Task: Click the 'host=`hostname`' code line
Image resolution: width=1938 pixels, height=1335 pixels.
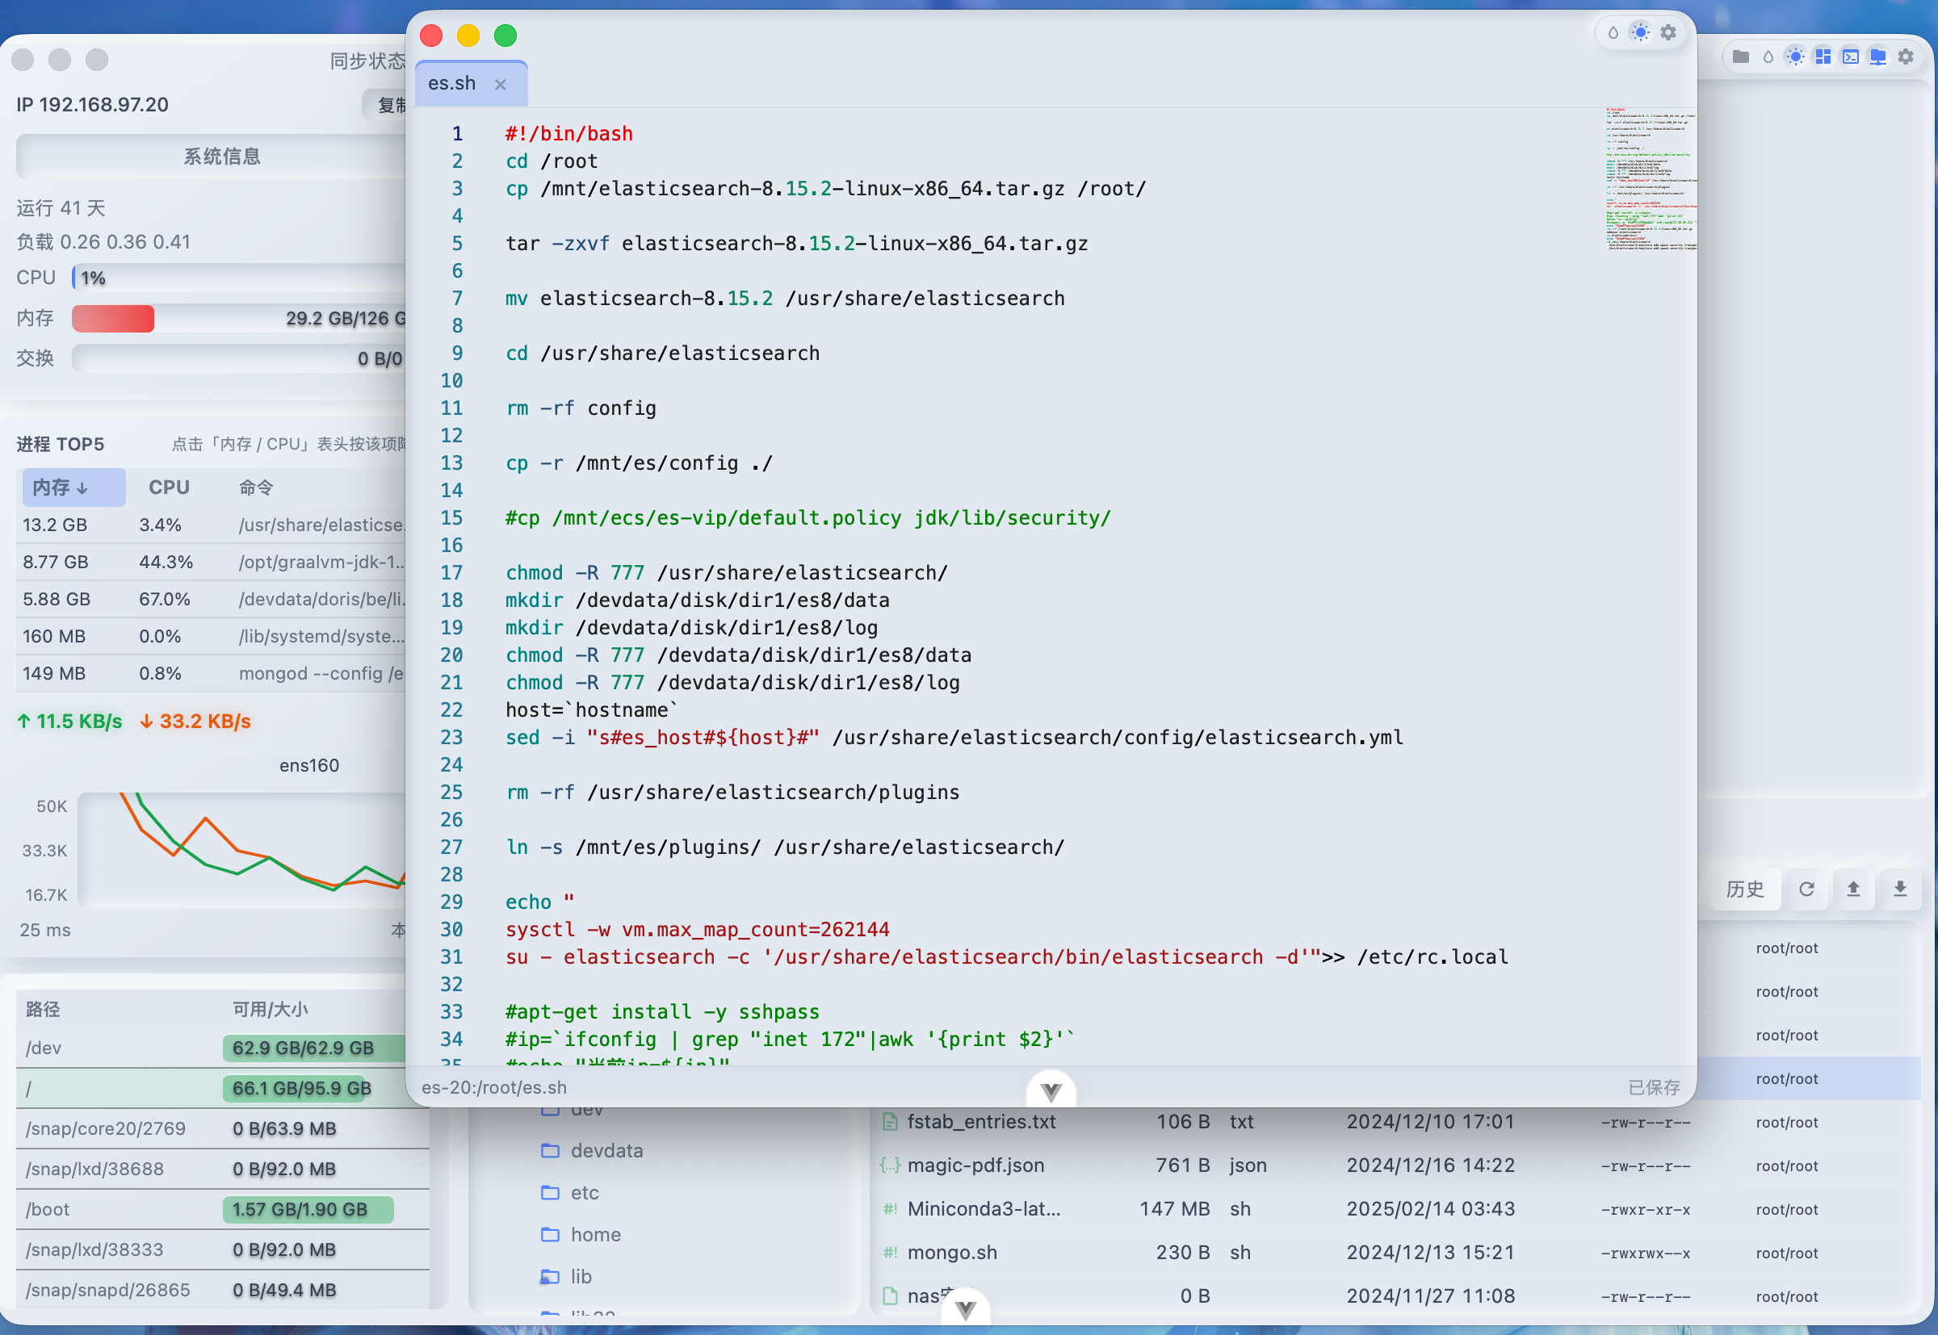Action: pyautogui.click(x=593, y=710)
